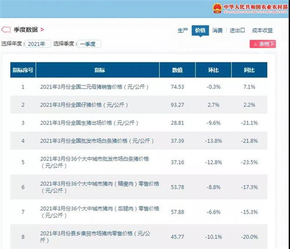Switch to the 消费 tab

pos(217,30)
